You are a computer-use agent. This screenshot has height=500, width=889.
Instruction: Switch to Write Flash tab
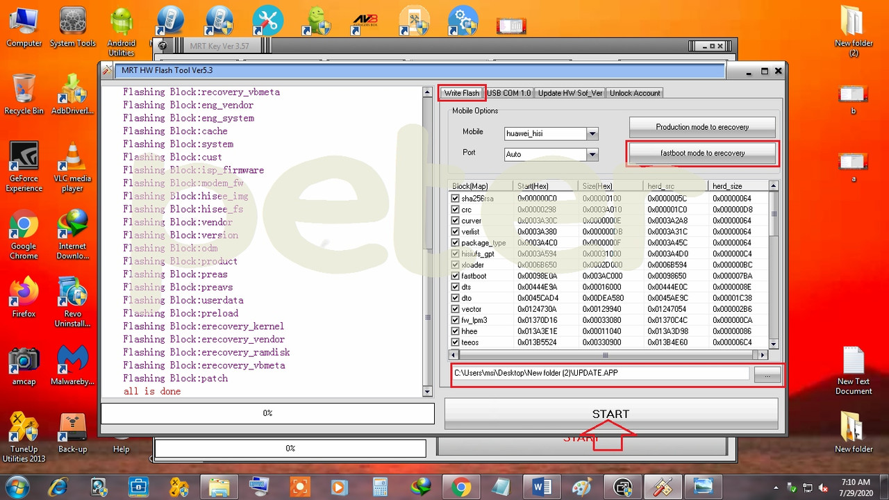[x=462, y=93]
